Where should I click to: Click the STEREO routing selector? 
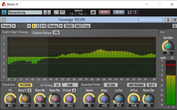click(69, 26)
